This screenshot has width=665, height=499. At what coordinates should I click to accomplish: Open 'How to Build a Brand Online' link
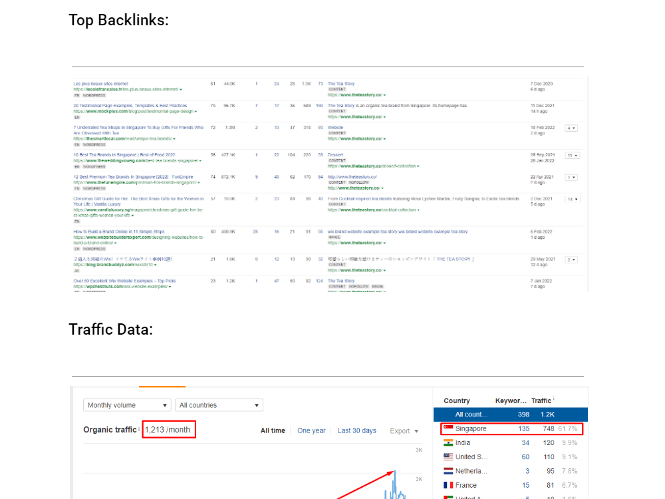coord(119,232)
